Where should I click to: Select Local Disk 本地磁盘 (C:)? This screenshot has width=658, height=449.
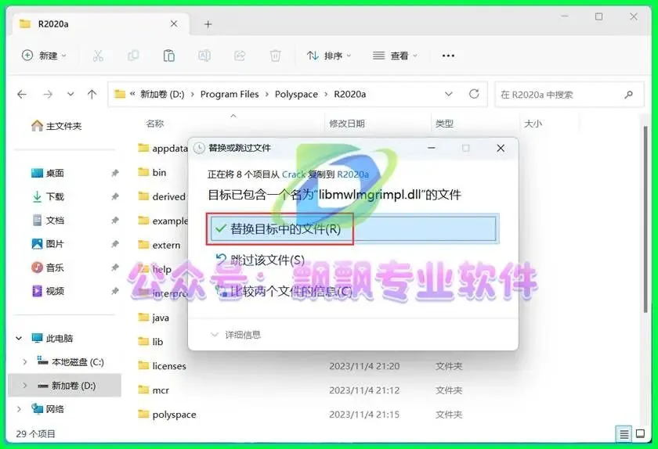[70, 361]
